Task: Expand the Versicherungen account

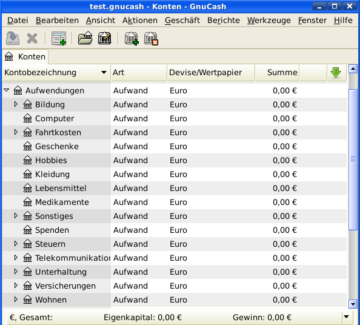Action: (16, 286)
